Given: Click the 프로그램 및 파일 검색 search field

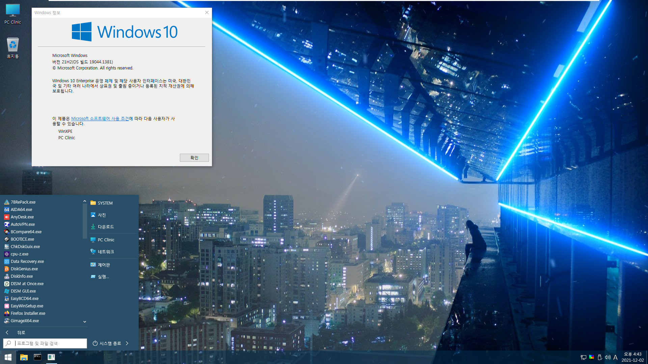Looking at the screenshot, I should (x=45, y=343).
